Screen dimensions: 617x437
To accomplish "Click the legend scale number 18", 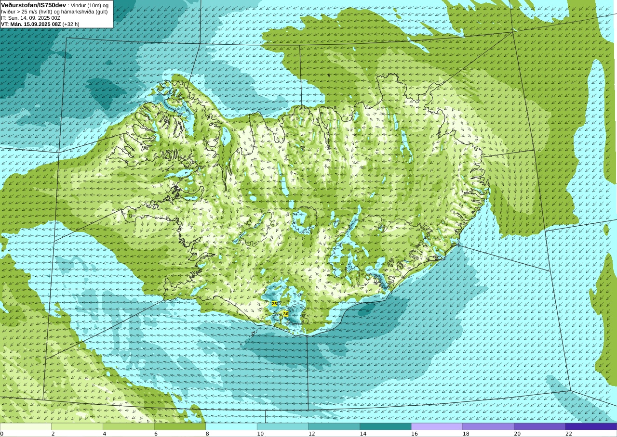I will 466,434.
